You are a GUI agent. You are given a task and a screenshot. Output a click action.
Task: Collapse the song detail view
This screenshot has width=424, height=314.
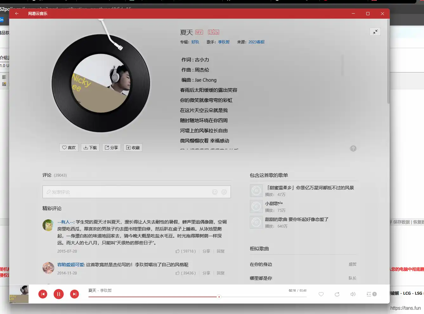point(375,32)
